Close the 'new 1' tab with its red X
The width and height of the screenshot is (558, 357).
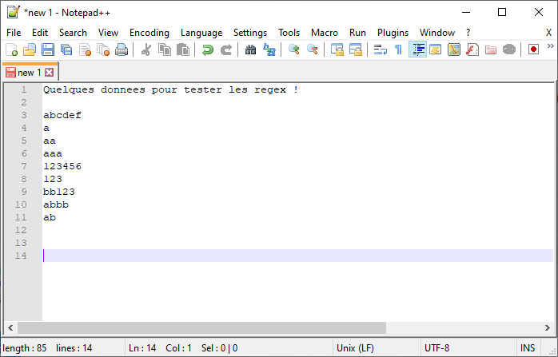(49, 72)
